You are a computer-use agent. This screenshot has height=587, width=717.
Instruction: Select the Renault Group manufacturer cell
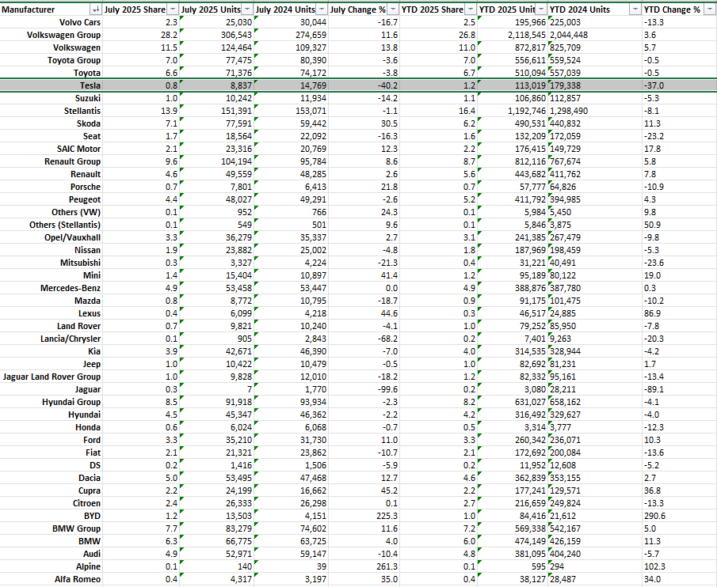click(x=51, y=161)
